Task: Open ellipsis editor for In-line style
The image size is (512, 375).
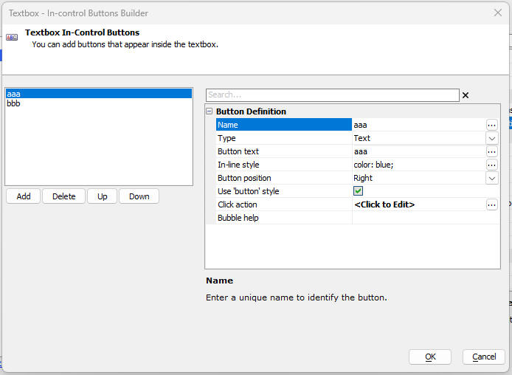Action: pos(492,165)
